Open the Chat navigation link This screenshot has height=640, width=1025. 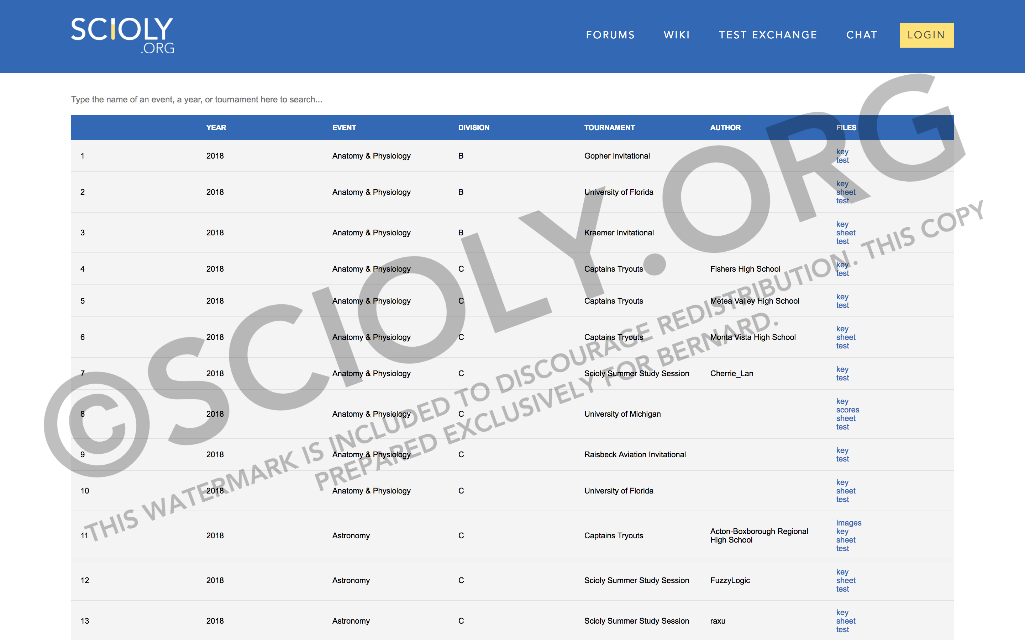tap(862, 35)
